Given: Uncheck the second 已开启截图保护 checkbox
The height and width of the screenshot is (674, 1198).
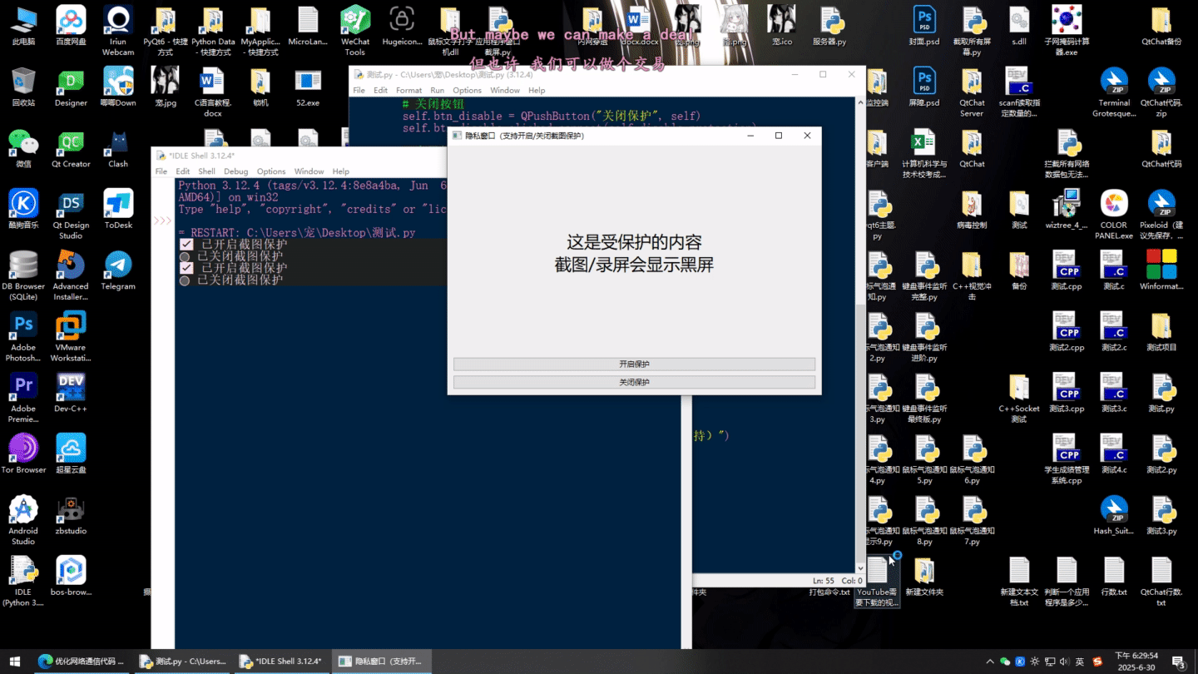Looking at the screenshot, I should (186, 268).
